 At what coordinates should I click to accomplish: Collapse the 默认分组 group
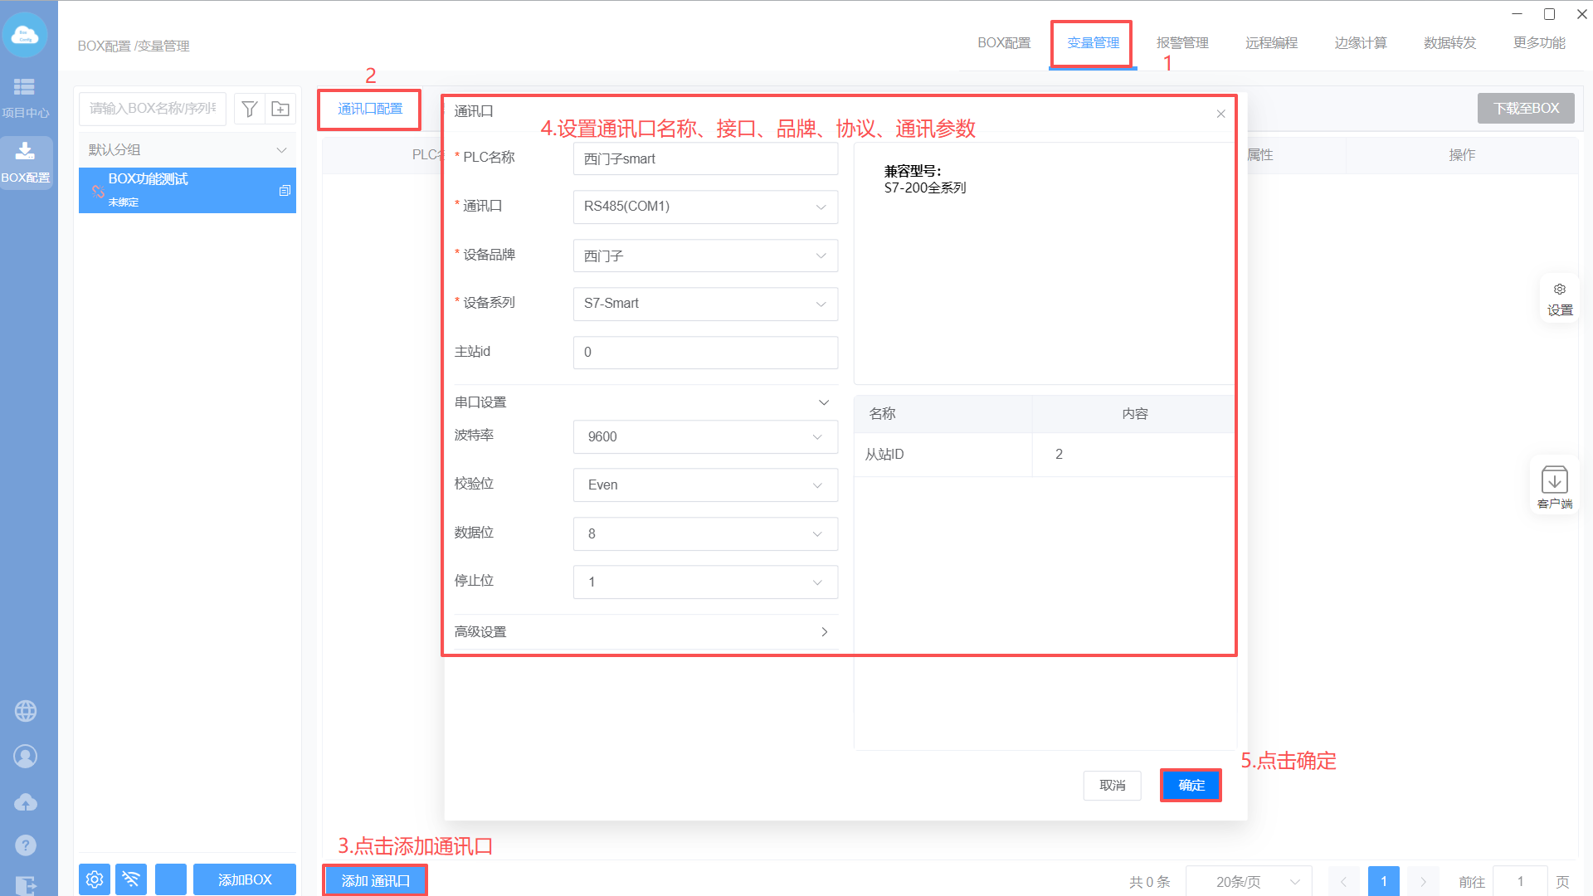pos(281,150)
